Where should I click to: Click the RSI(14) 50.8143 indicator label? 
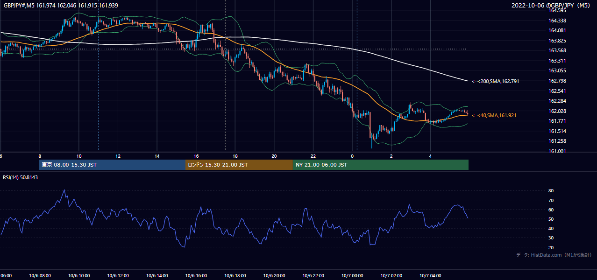[21, 177]
